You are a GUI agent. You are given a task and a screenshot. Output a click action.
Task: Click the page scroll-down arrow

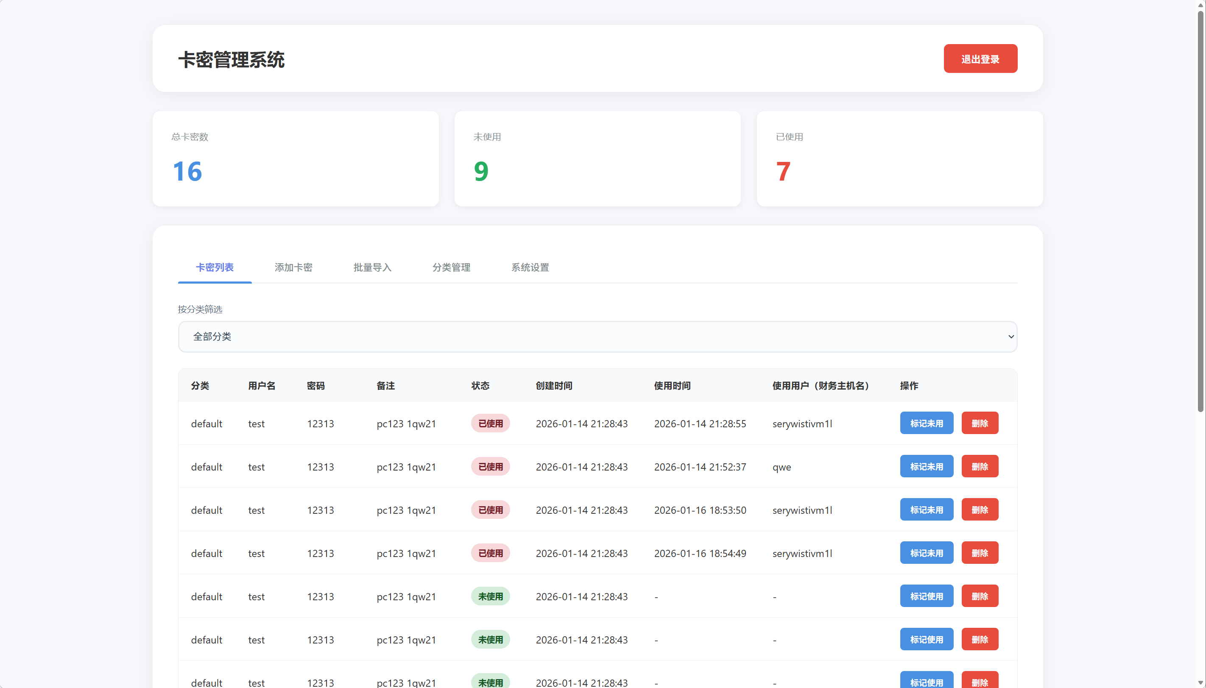(1200, 683)
